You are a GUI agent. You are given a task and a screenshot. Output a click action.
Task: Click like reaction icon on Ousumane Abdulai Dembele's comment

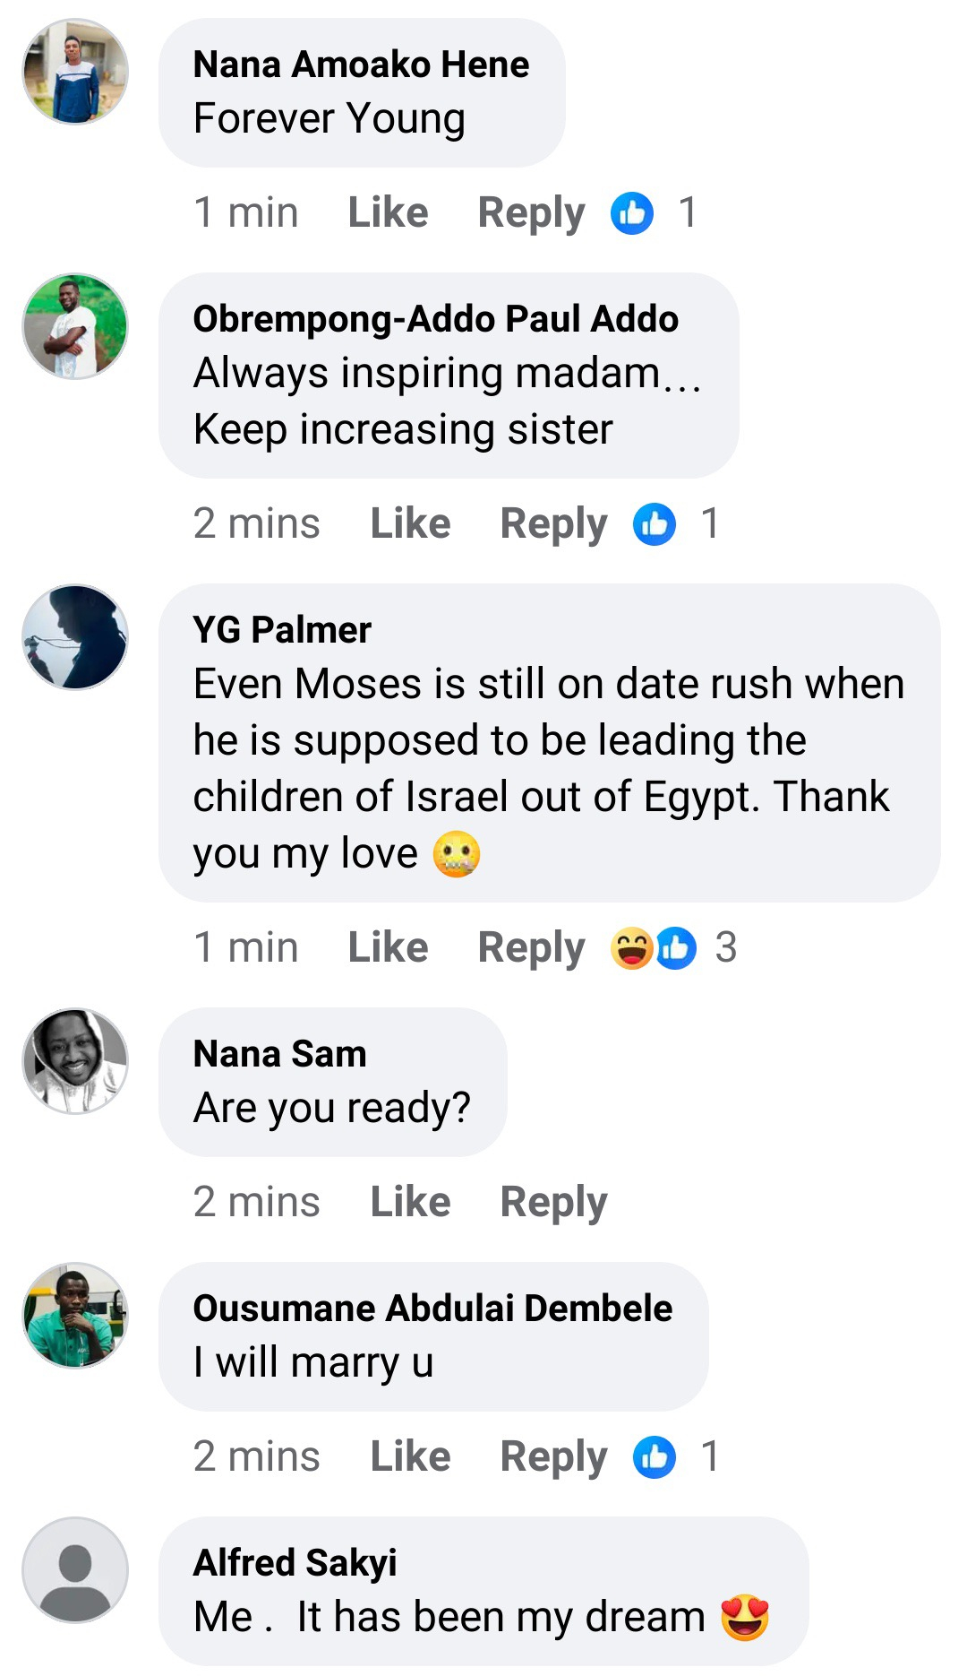pos(655,1457)
